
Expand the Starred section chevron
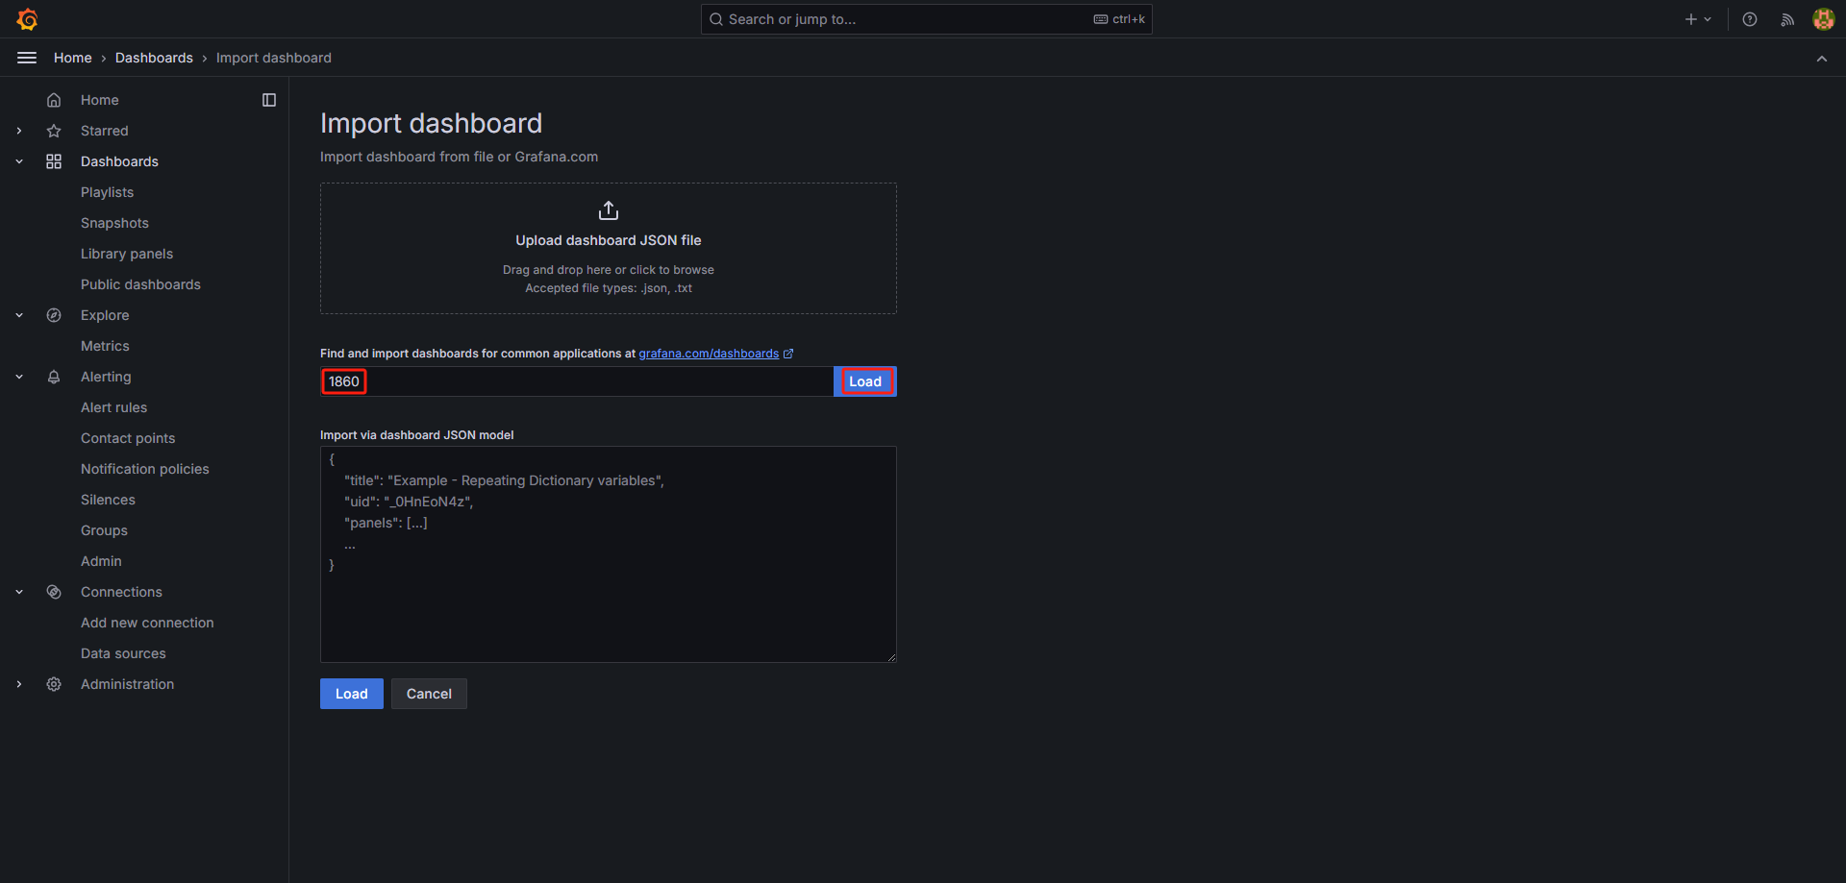point(18,130)
